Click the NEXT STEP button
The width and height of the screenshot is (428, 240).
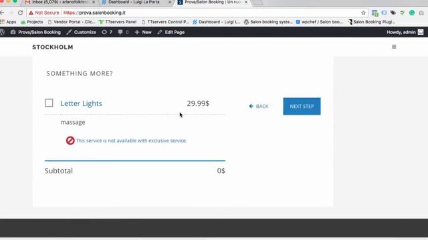click(x=302, y=106)
